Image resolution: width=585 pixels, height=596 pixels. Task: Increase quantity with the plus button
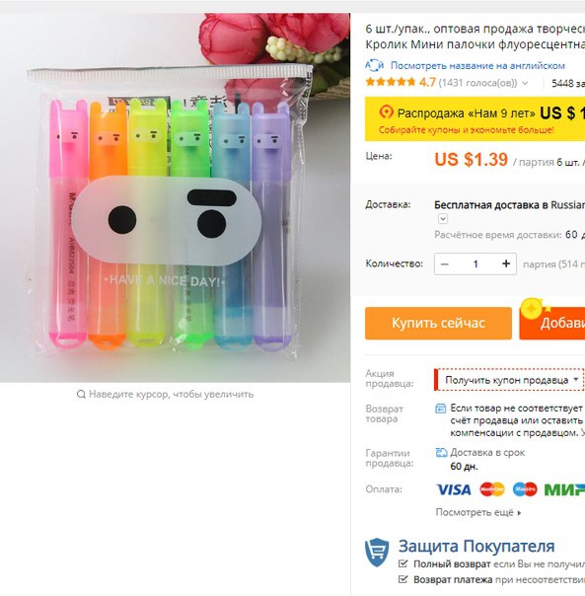(506, 263)
